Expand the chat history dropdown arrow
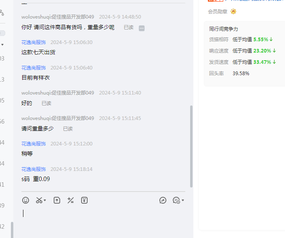Screen dimensions: 285x238 [183, 200]
